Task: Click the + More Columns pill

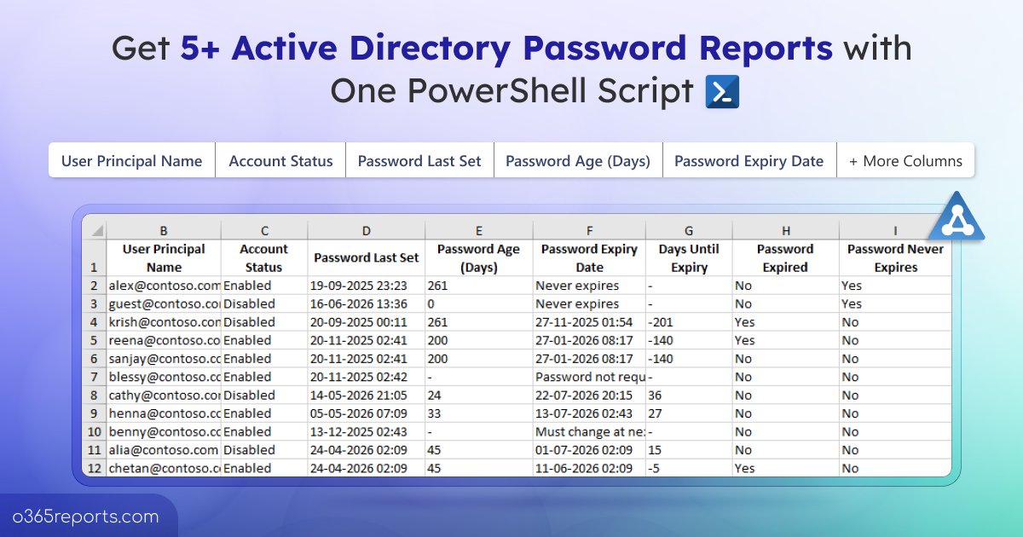Action: (x=905, y=160)
